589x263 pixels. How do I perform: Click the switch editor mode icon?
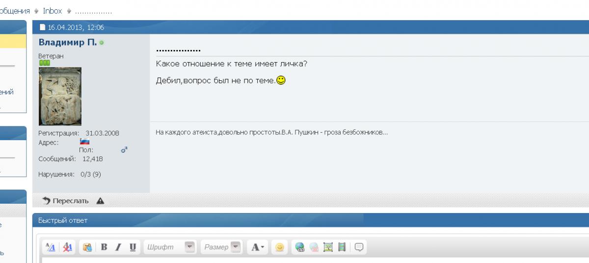(51, 247)
